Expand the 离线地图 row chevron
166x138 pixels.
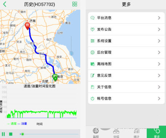point(159,64)
